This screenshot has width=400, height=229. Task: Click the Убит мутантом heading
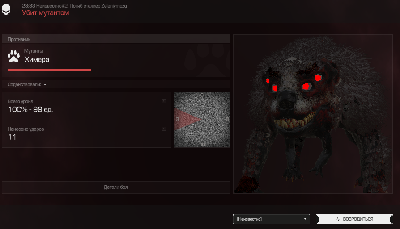point(45,12)
